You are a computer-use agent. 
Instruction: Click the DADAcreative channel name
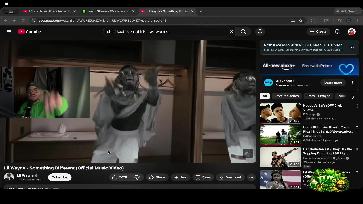coord(312,136)
